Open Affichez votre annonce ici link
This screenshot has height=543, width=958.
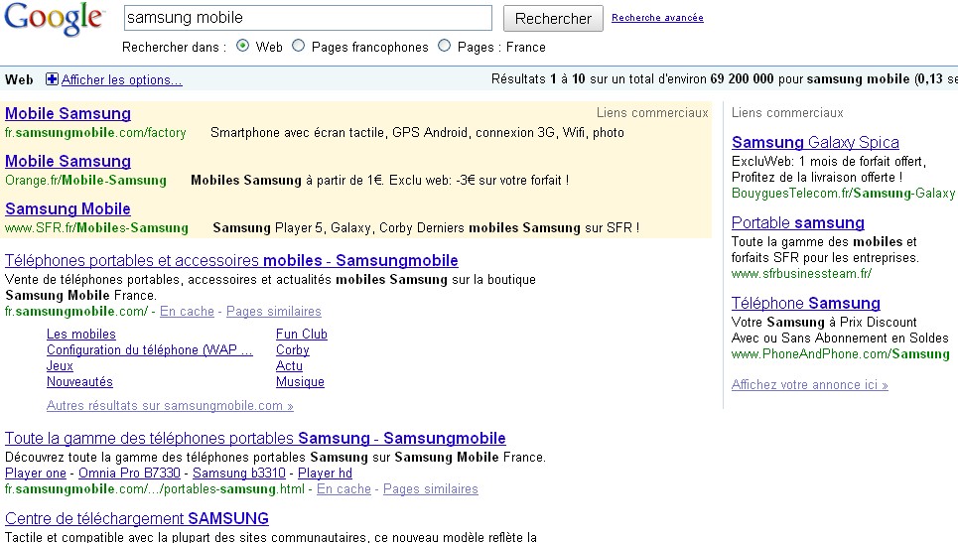coord(809,385)
